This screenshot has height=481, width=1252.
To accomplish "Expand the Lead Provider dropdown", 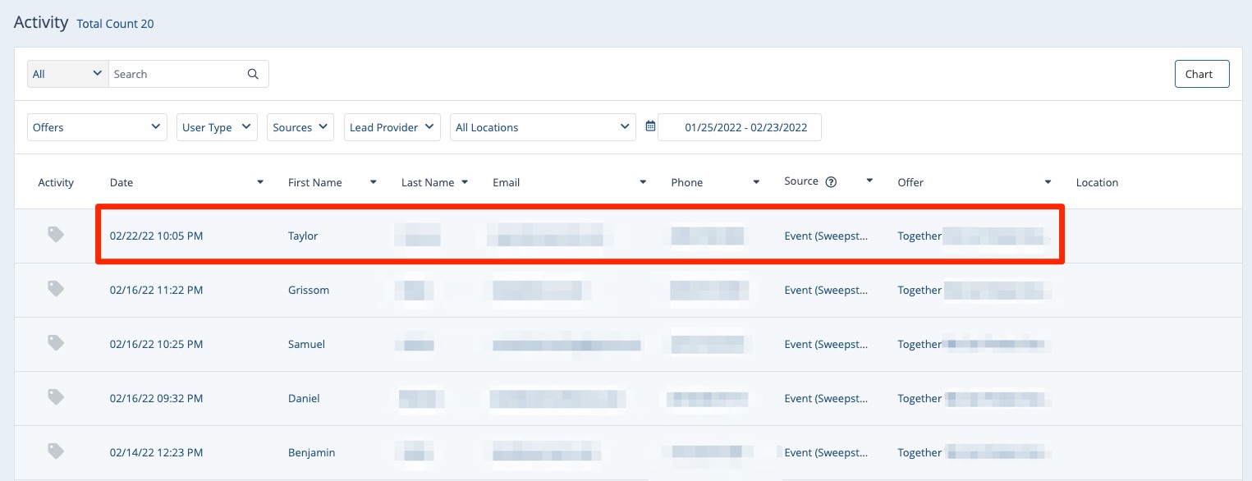I will coord(392,127).
